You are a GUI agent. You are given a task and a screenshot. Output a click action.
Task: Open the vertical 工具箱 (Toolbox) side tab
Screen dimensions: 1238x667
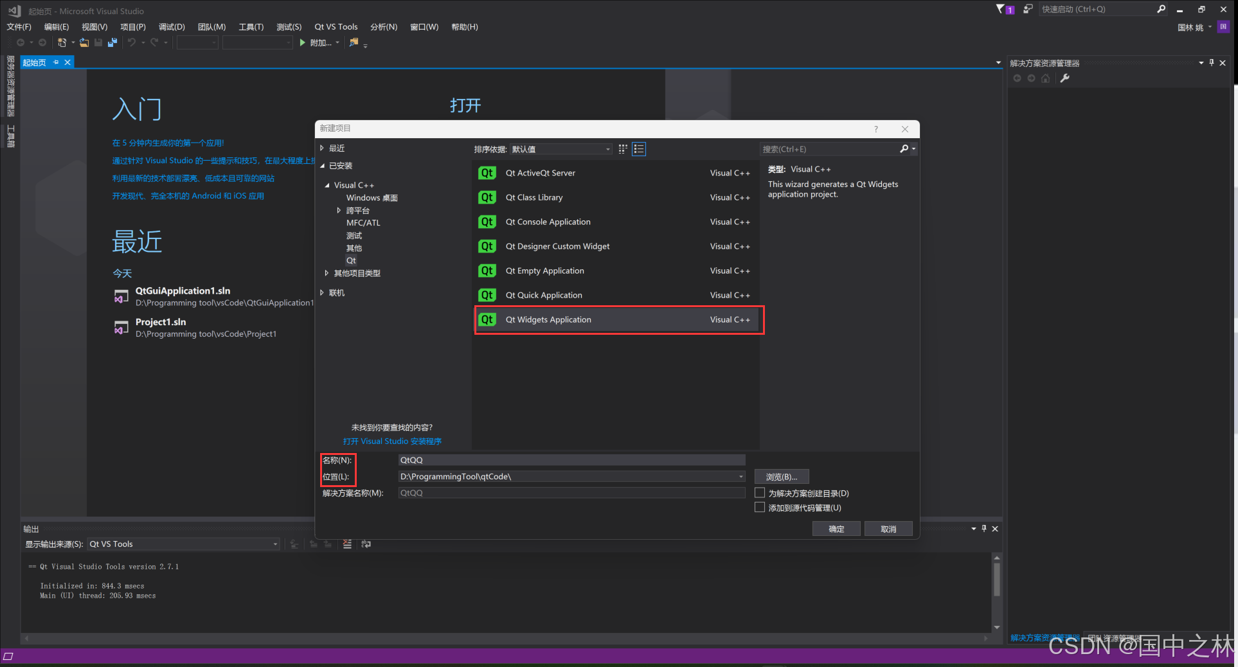tap(10, 136)
